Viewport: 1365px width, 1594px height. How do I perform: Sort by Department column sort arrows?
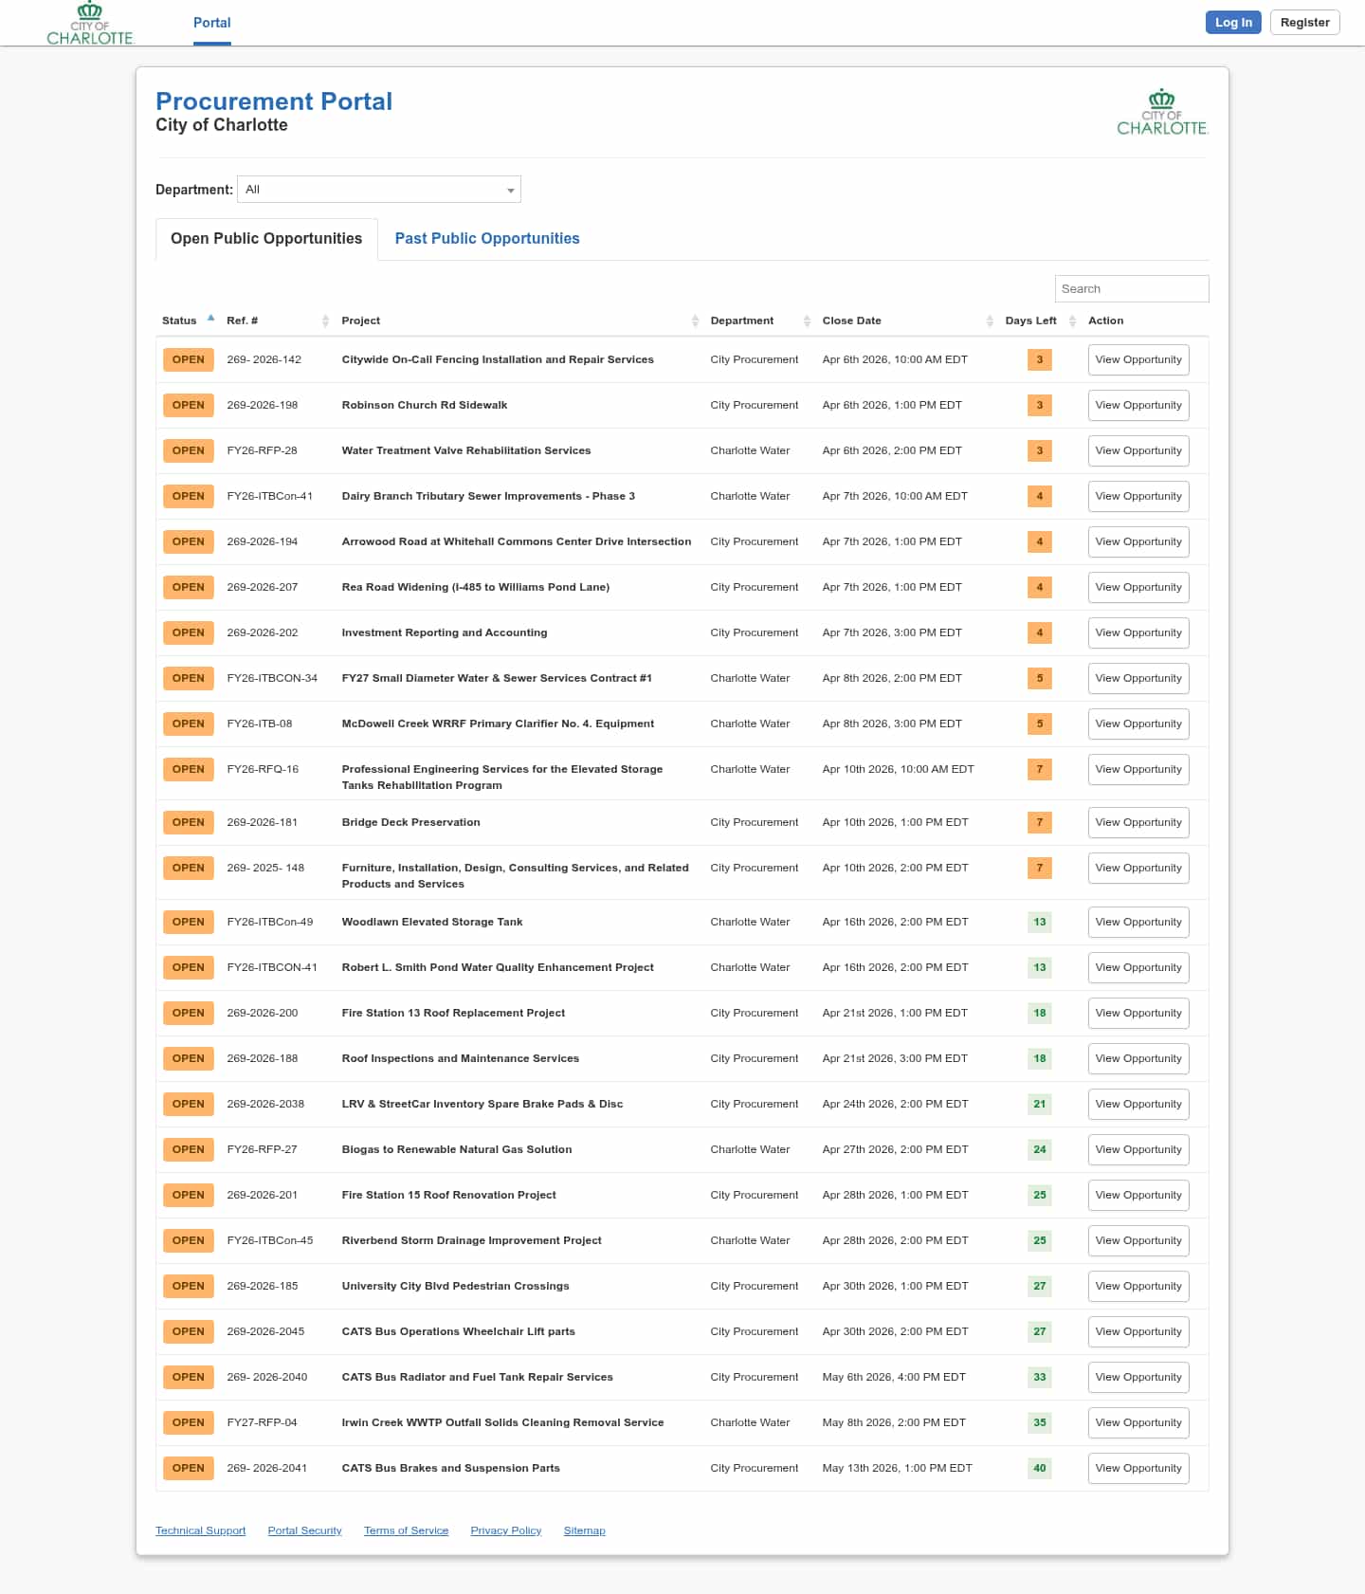807,321
